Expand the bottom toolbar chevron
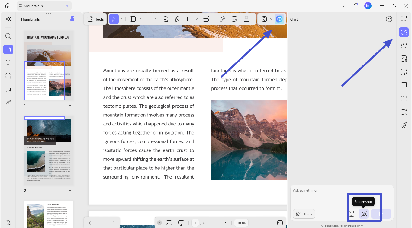Image resolution: width=412 pixels, height=228 pixels. pyautogui.click(x=159, y=223)
